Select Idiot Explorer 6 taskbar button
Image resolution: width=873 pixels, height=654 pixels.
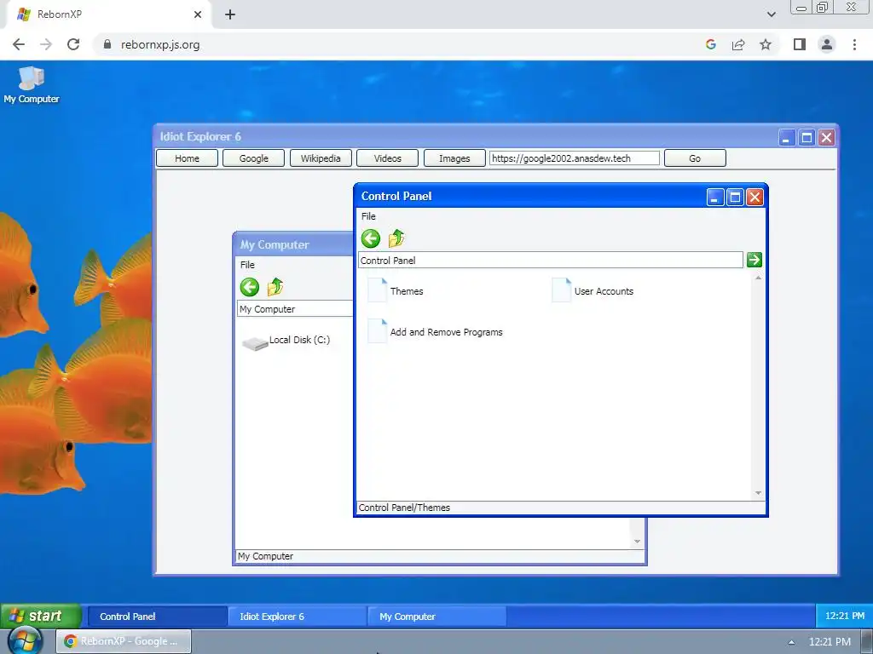[x=298, y=617]
